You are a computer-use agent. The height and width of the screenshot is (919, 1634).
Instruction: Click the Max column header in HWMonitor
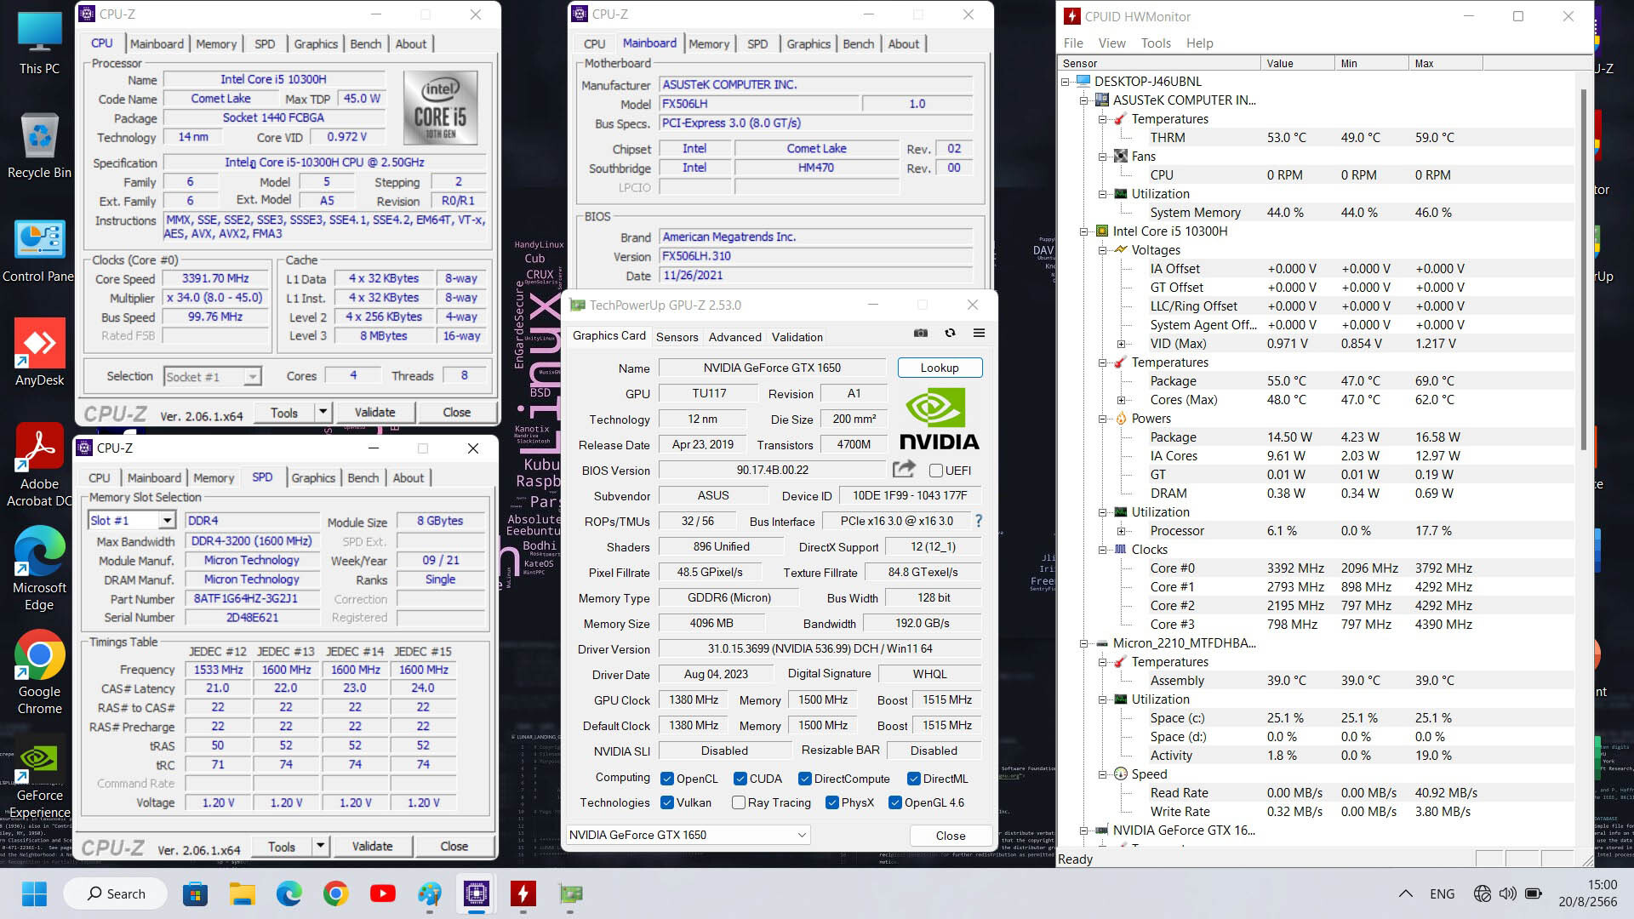[1445, 63]
